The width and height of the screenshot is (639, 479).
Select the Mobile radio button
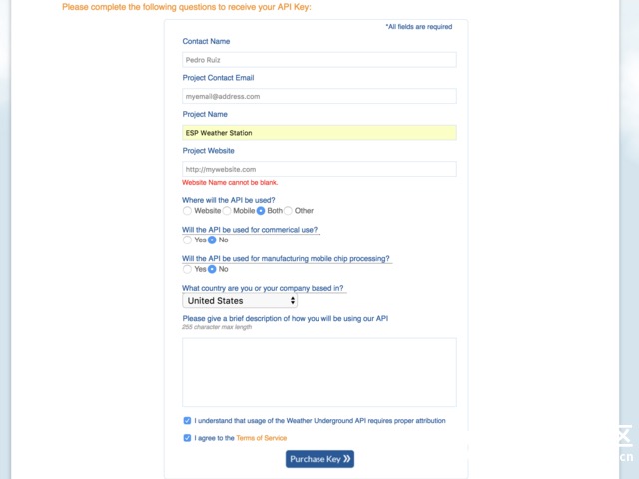coord(227,211)
